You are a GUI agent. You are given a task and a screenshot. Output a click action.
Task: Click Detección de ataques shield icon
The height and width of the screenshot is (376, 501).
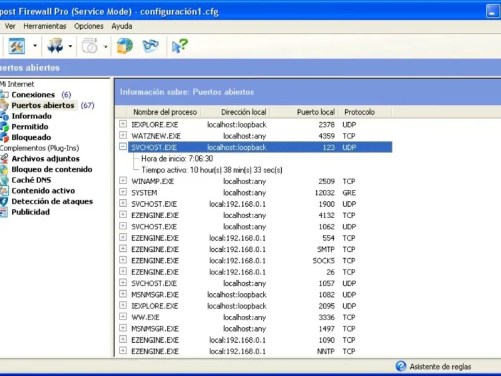(x=4, y=201)
